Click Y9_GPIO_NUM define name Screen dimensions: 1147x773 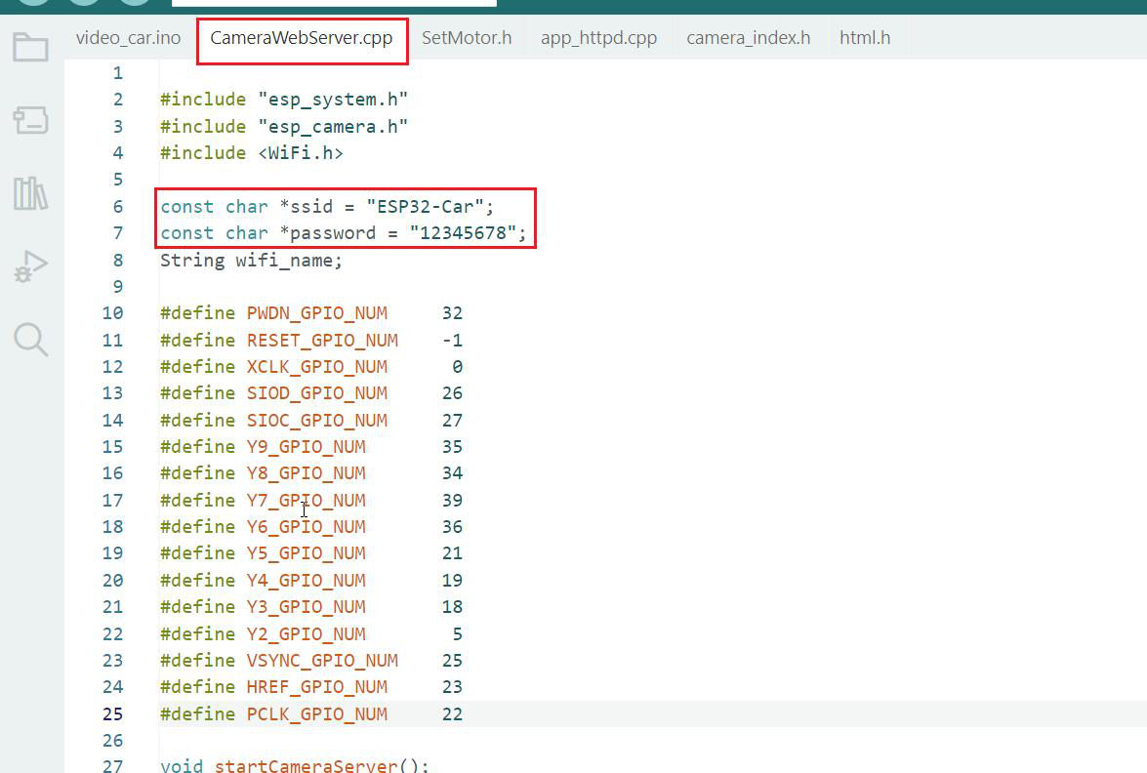tap(306, 447)
